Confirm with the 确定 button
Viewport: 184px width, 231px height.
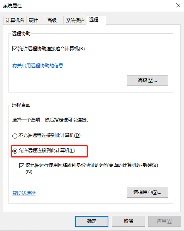92,221
